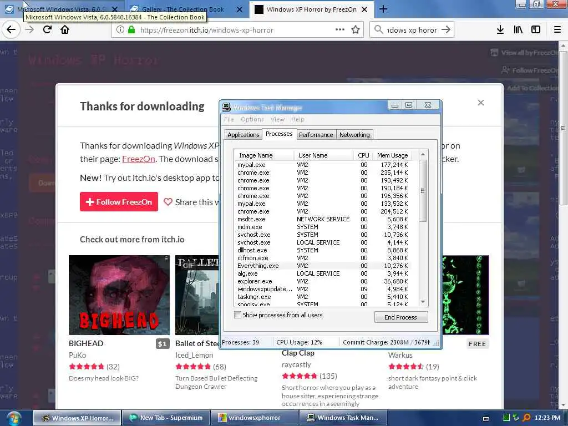This screenshot has width=568, height=426.
Task: Click the keyboard tray icon
Action: (486, 418)
